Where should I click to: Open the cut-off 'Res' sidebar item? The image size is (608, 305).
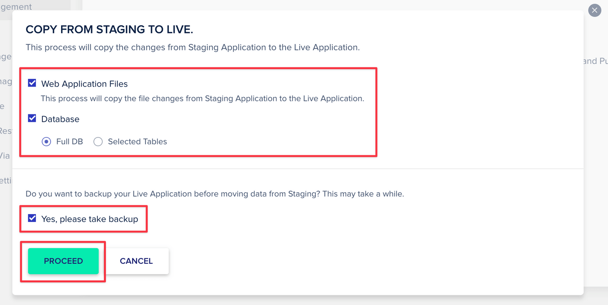coord(6,131)
